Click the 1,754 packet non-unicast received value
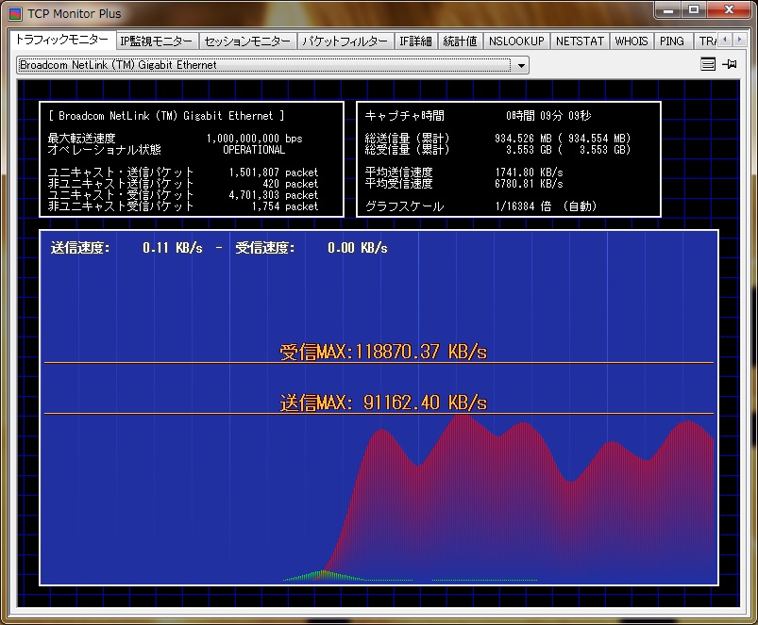The width and height of the screenshot is (758, 625). click(285, 206)
